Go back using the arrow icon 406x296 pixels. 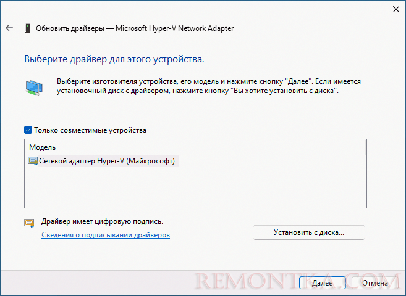(x=9, y=28)
